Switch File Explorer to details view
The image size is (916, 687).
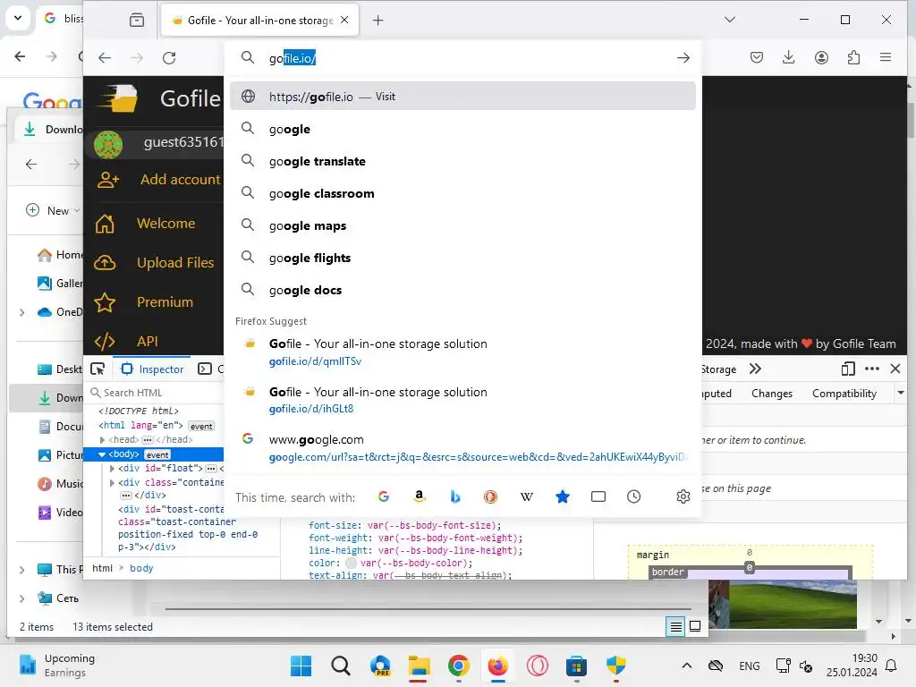point(676,627)
